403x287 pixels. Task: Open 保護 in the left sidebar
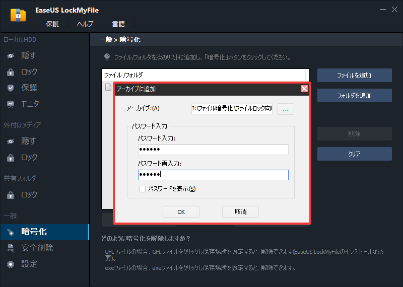(x=29, y=88)
